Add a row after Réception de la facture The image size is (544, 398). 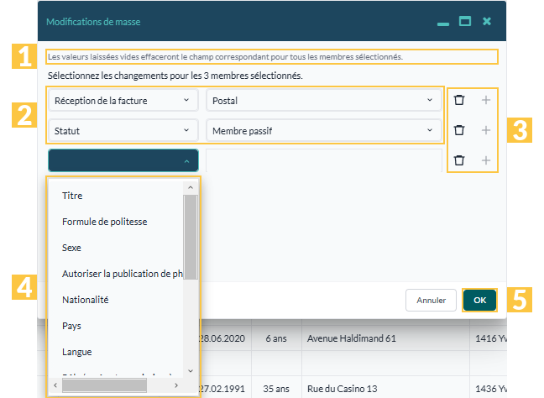click(x=486, y=100)
